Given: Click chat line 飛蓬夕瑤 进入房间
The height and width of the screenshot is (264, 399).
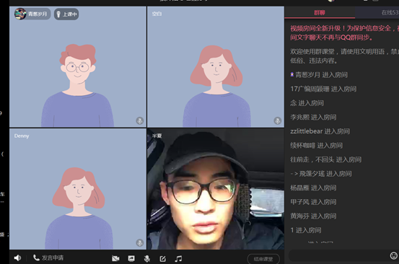Looking at the screenshot, I should pos(321,174).
